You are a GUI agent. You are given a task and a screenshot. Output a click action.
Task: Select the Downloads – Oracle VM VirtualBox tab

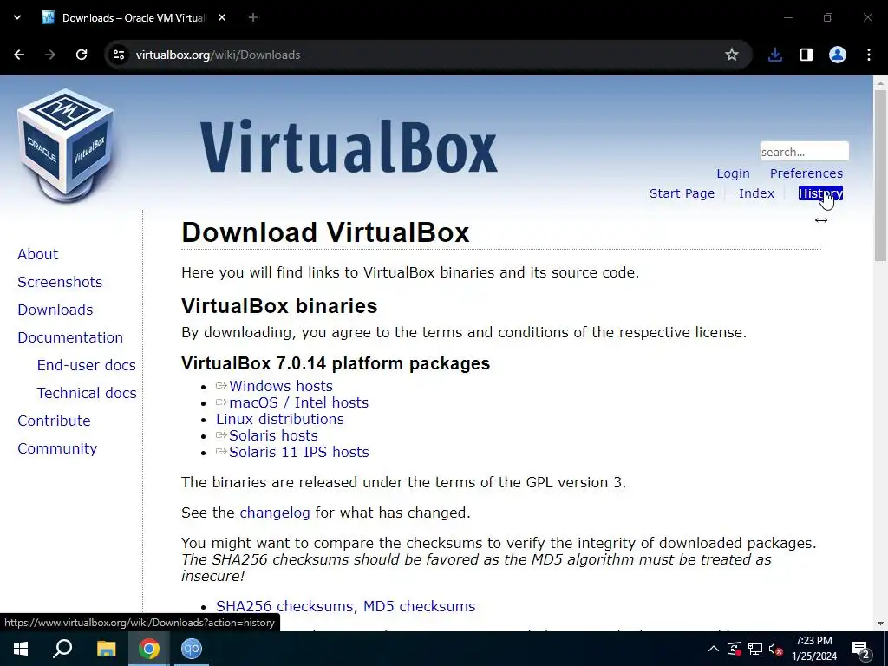pos(134,17)
